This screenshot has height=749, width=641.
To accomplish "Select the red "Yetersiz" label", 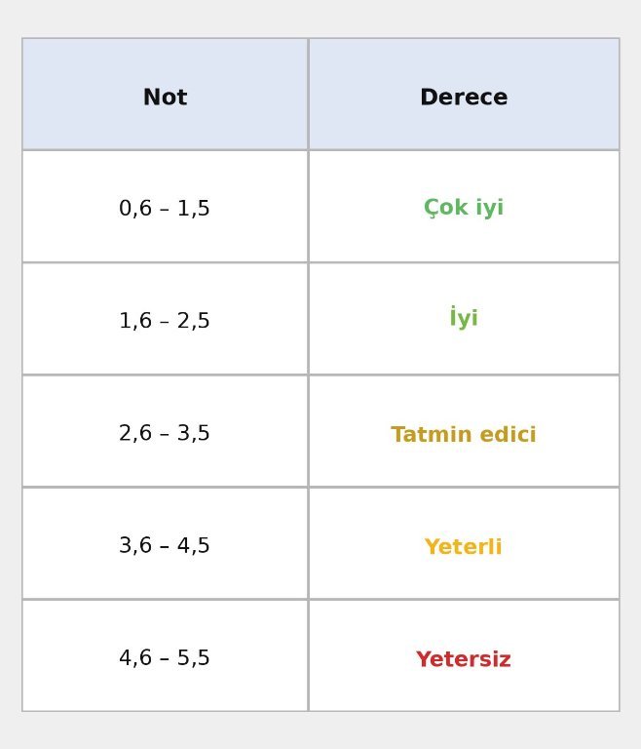I will (x=464, y=660).
